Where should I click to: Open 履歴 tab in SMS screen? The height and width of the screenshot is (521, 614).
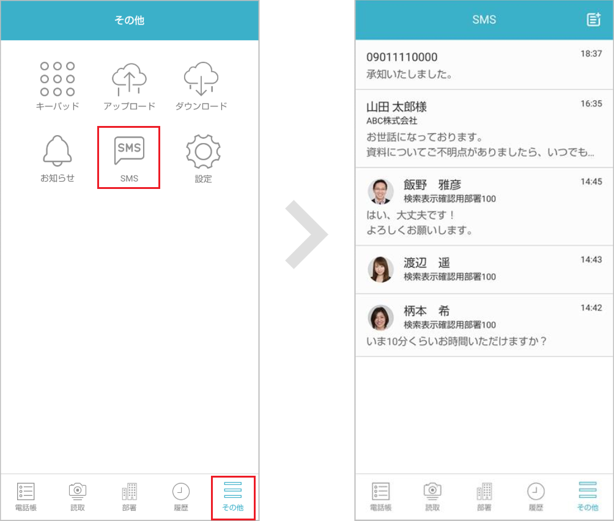tap(536, 497)
